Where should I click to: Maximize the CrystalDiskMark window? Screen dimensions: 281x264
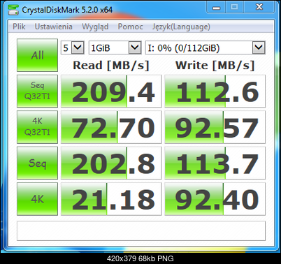click(x=234, y=7)
